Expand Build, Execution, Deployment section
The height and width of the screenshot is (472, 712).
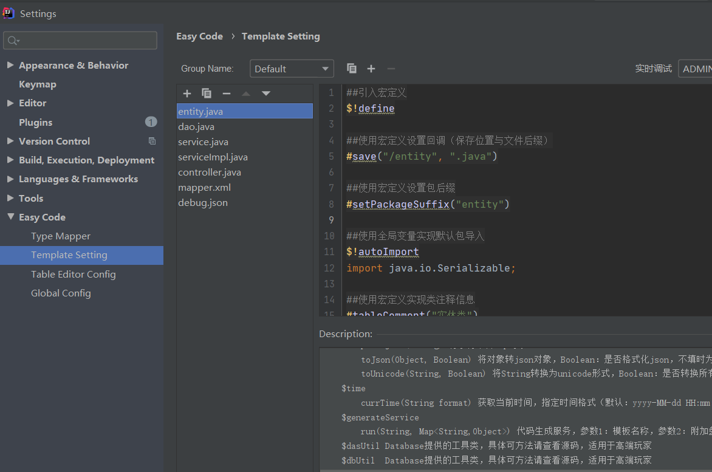10,160
